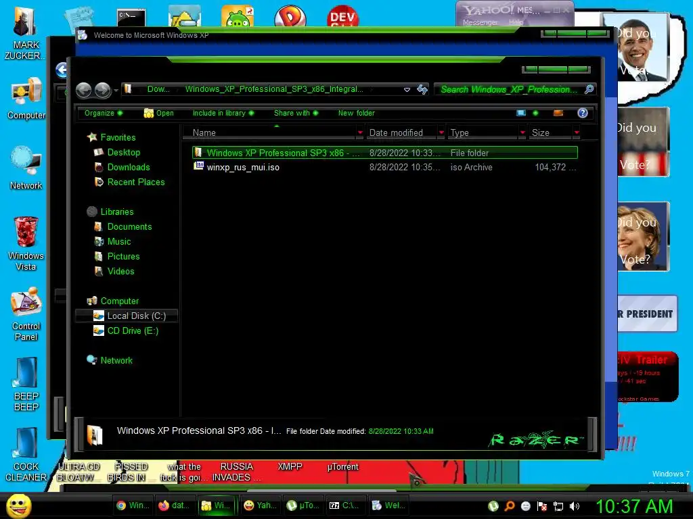
Task: Click Dow... breadcrumb in address bar
Action: coord(158,89)
